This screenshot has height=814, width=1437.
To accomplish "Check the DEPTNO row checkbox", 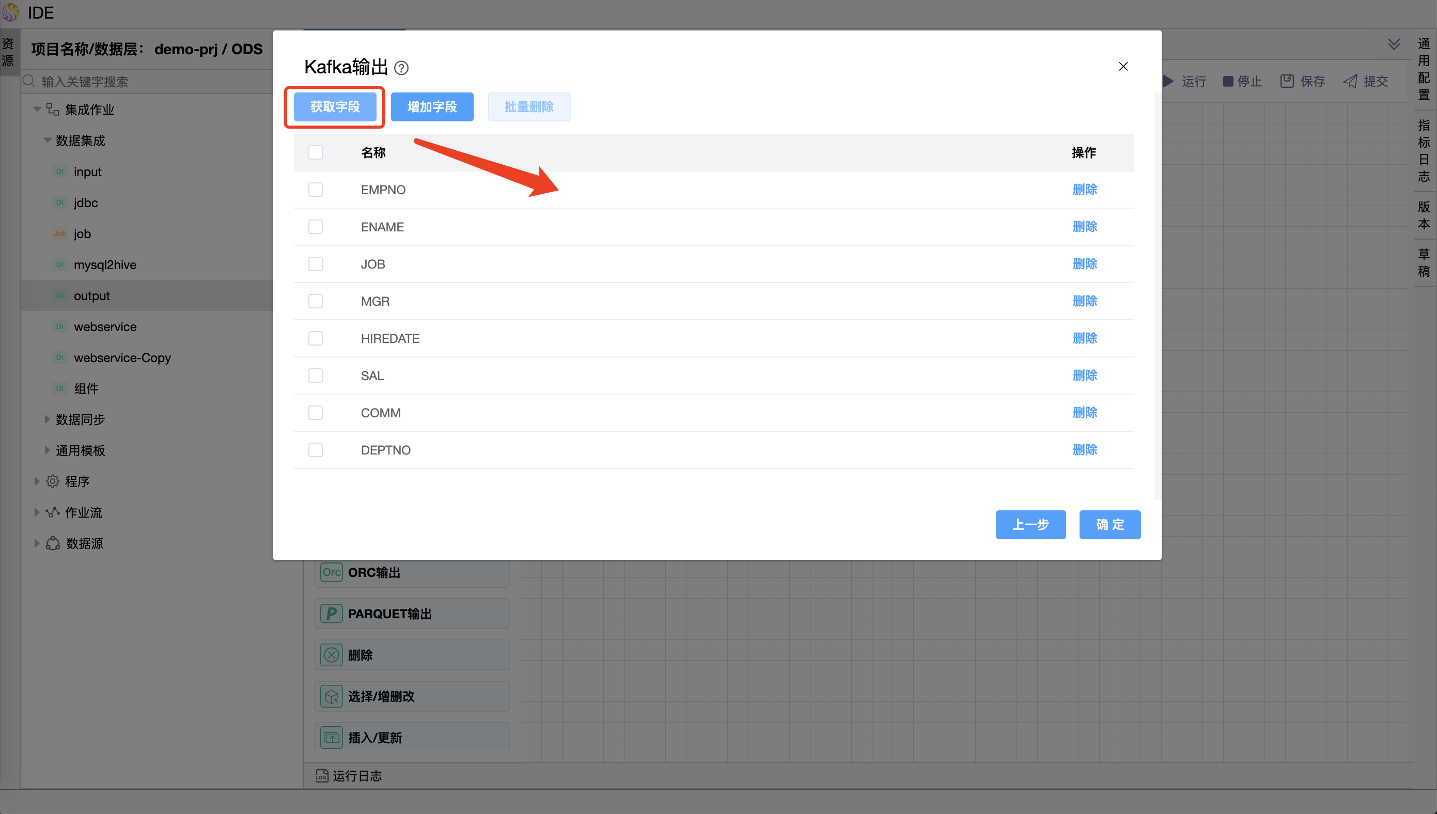I will 316,450.
